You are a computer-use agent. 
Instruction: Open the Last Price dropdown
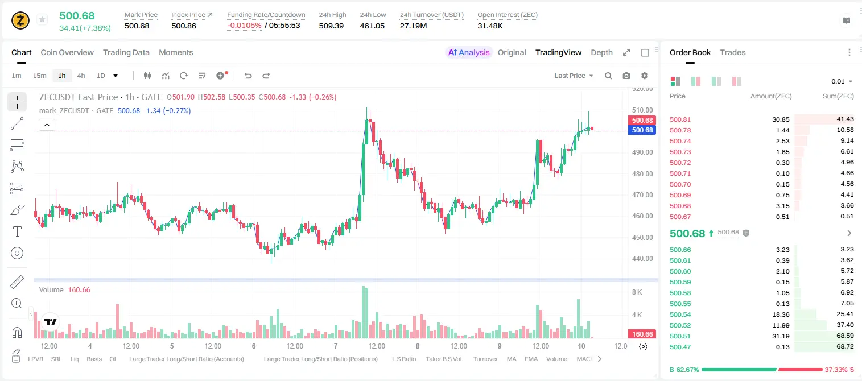(x=574, y=76)
